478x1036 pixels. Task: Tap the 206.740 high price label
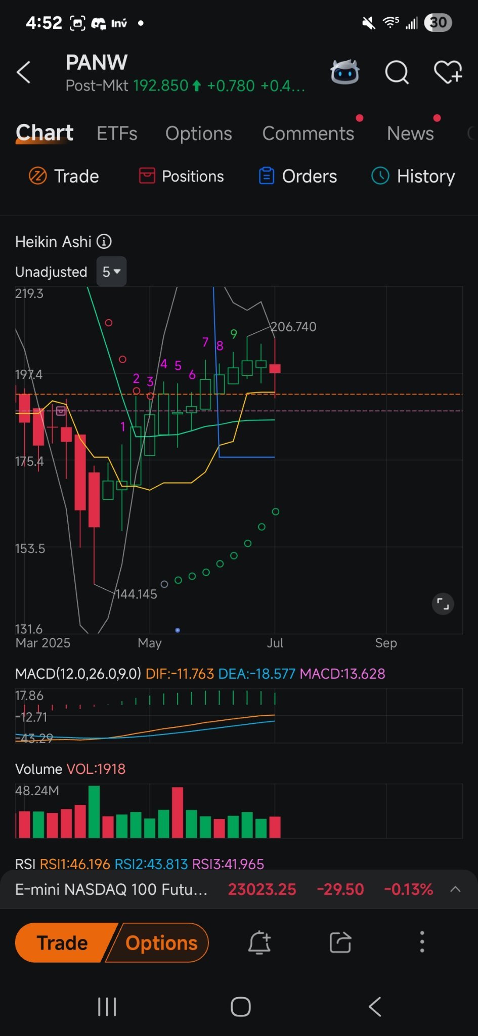click(293, 327)
